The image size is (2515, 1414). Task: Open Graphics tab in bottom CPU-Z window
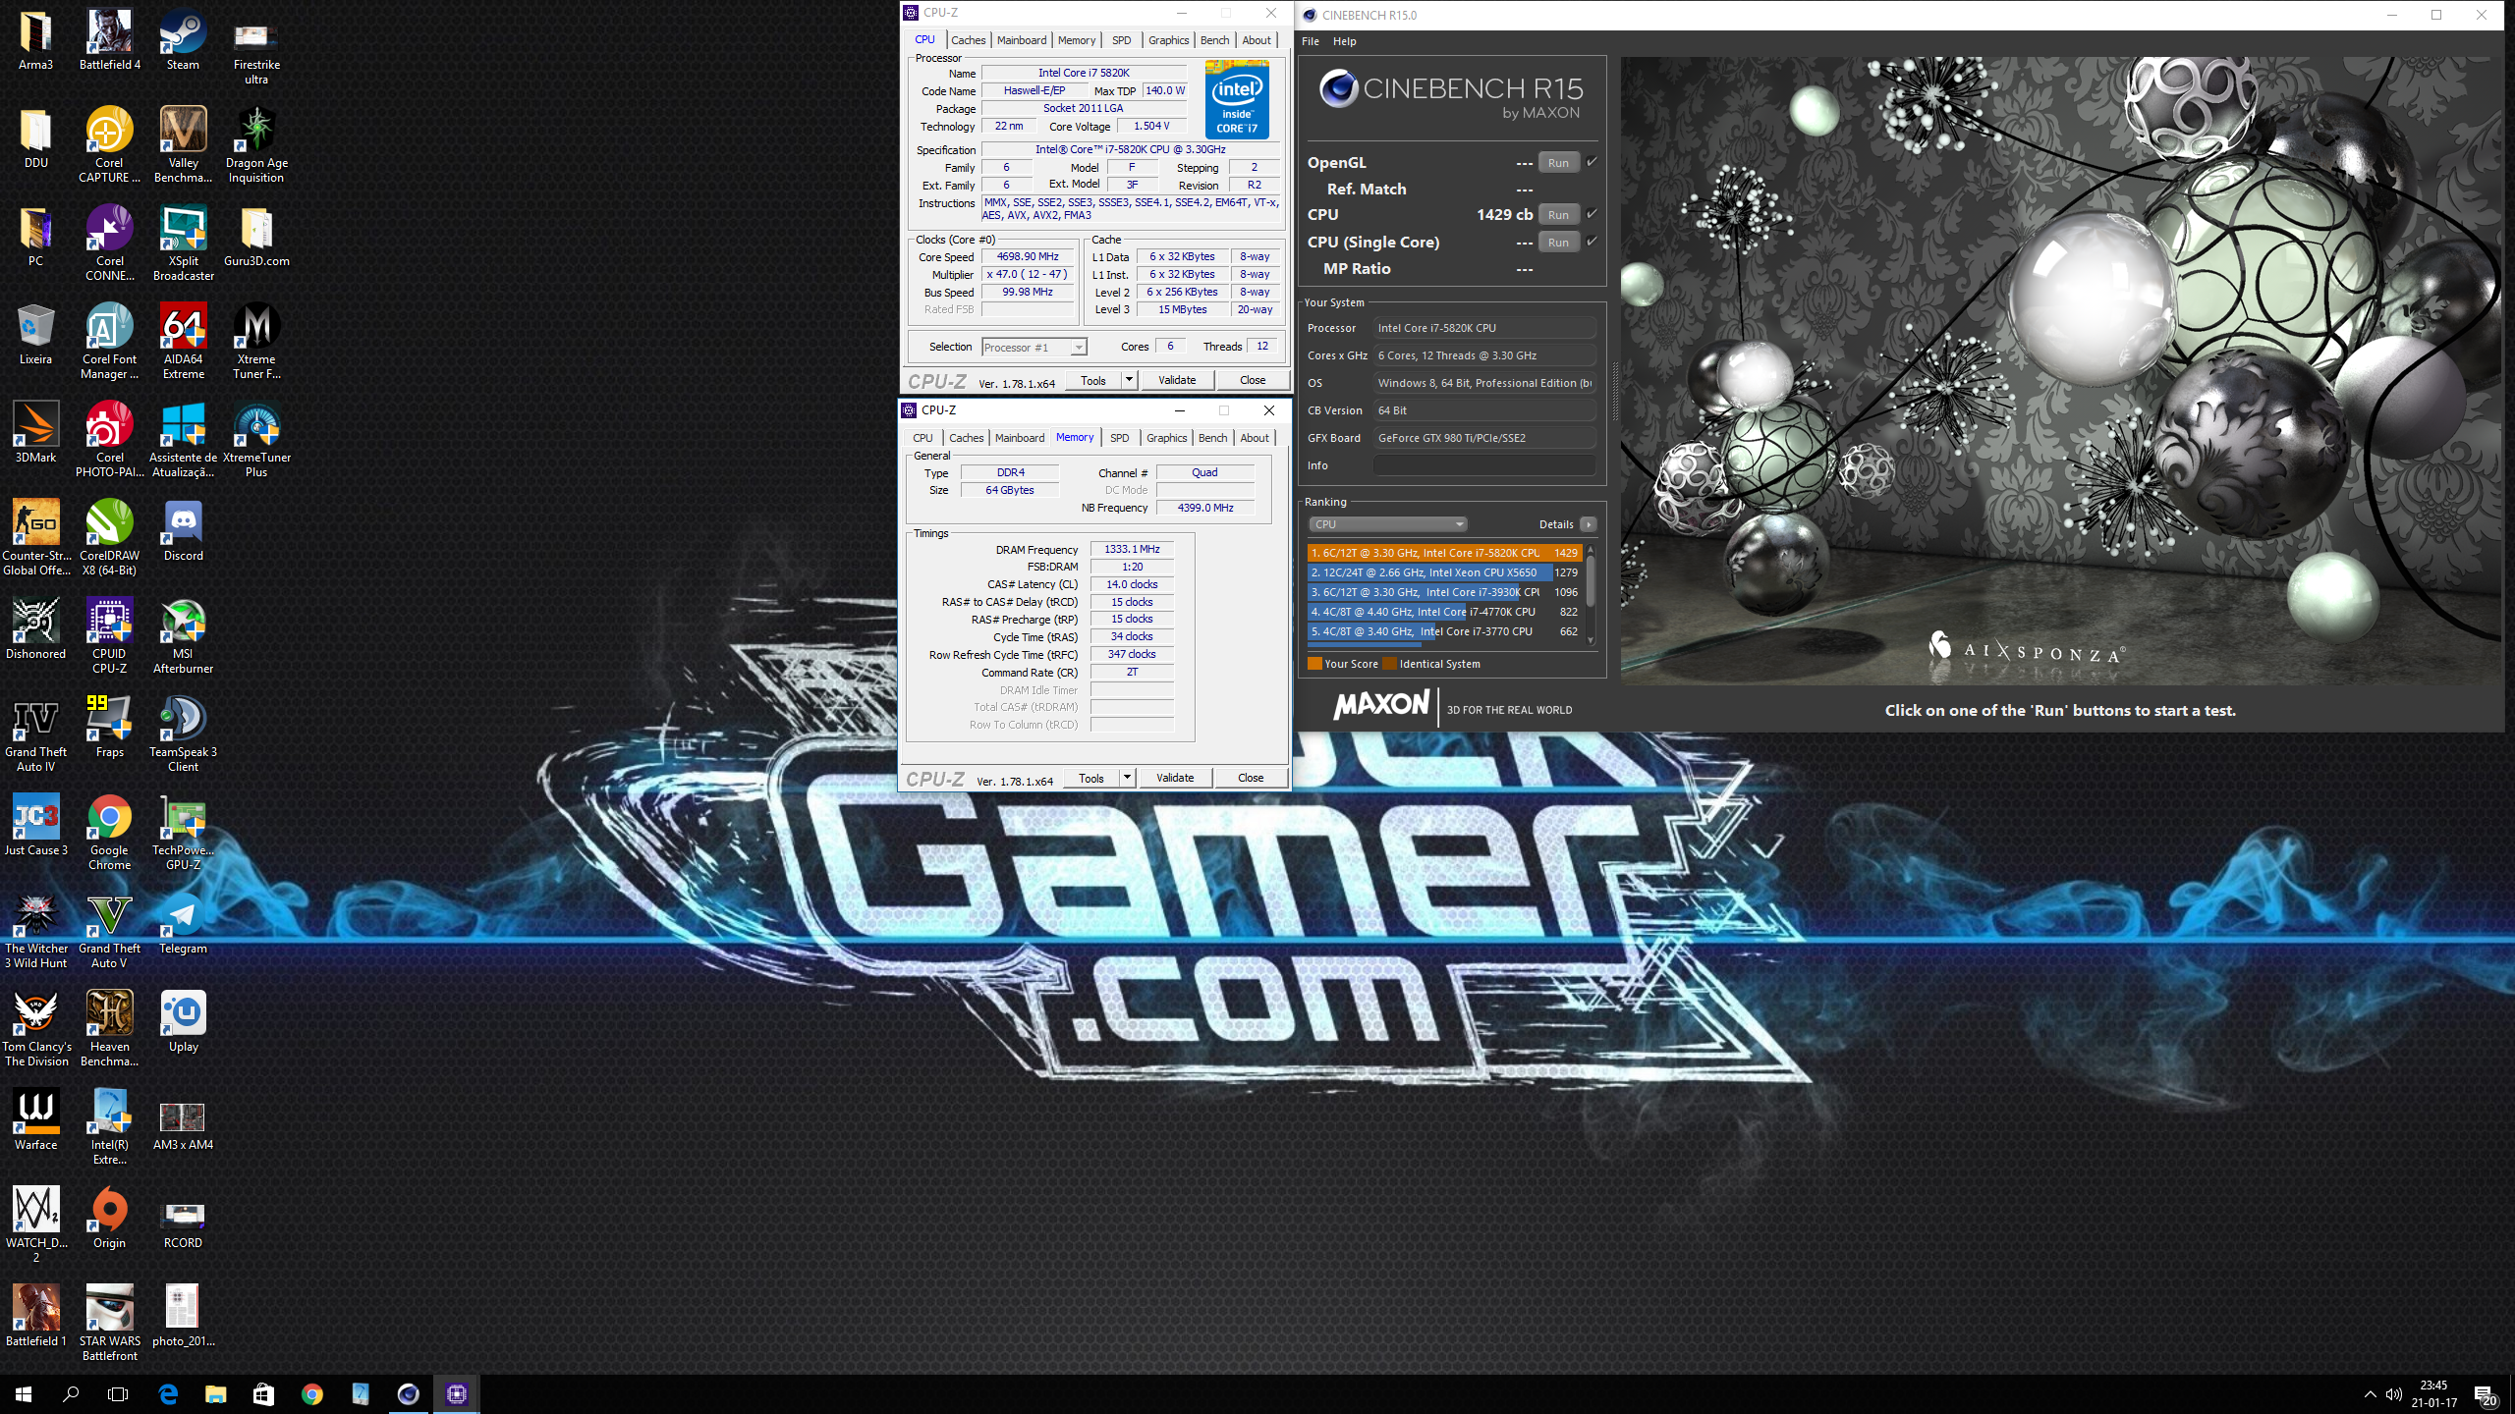click(1167, 438)
